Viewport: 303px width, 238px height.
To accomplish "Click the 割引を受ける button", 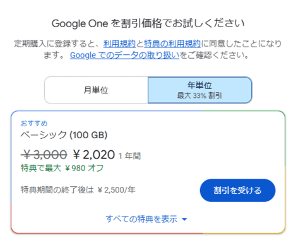I will point(237,190).
